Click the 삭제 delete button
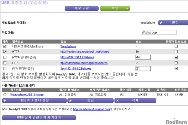This screenshot has width=188, height=125. (x=135, y=100)
